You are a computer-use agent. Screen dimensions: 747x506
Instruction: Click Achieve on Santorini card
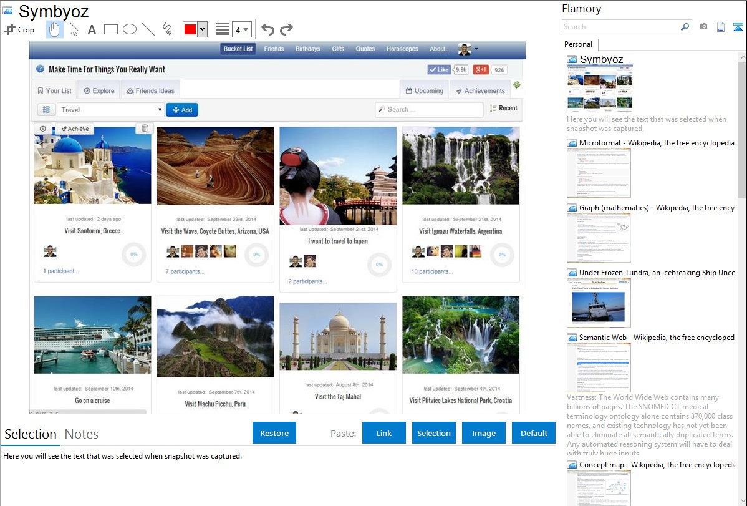point(75,129)
